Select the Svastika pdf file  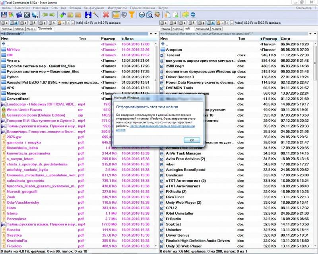tap(77, 235)
